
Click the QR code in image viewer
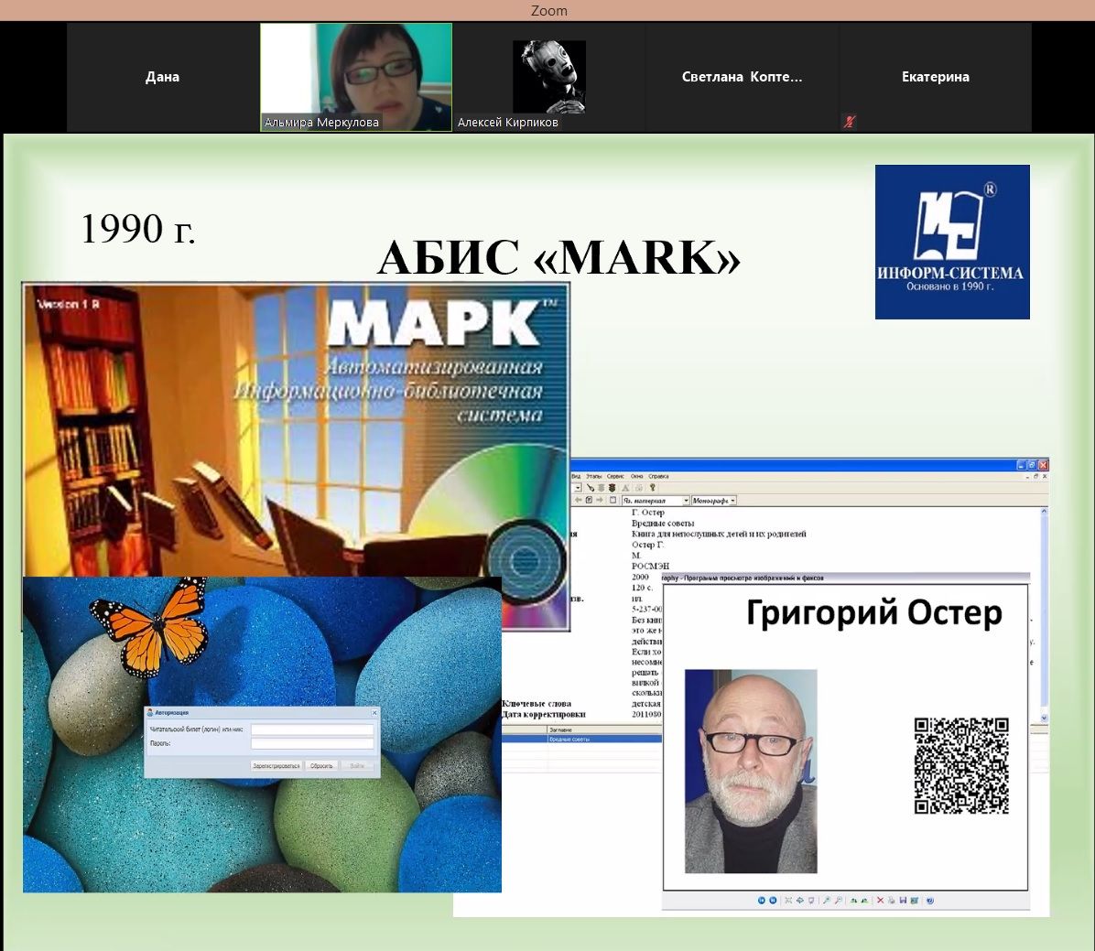point(961,765)
